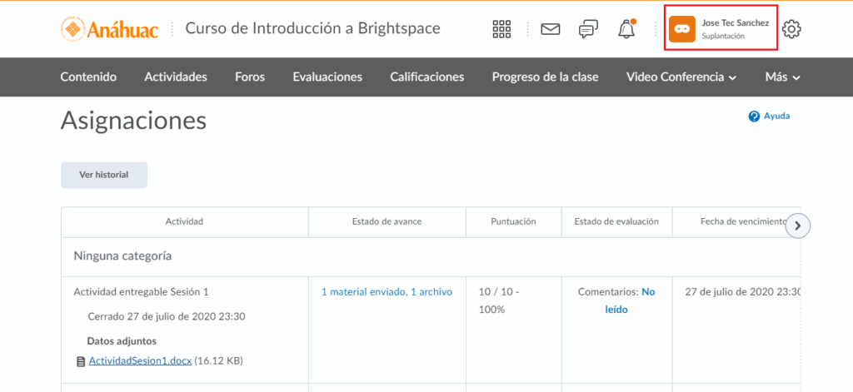Click the orange user avatar icon
The height and width of the screenshot is (392, 853).
[682, 29]
